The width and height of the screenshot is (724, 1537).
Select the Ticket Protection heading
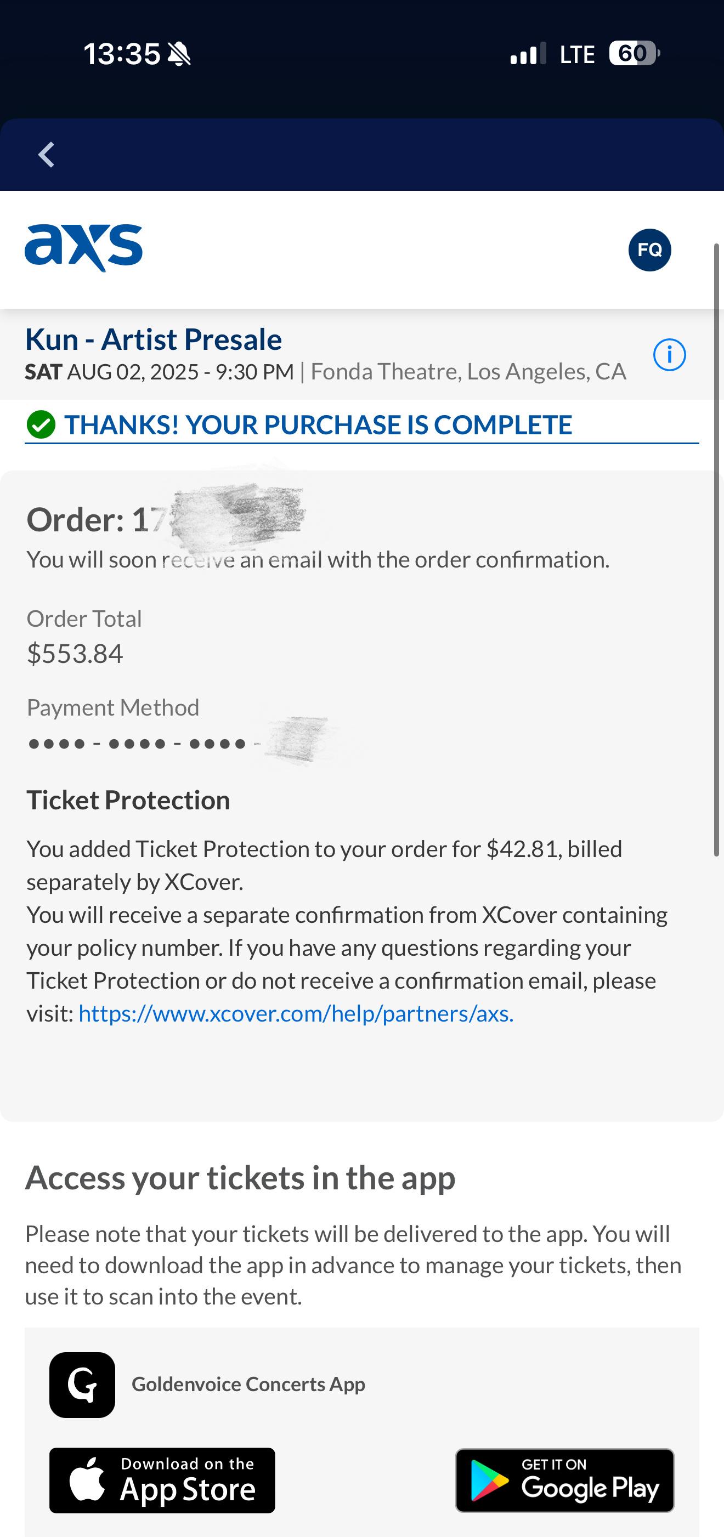click(128, 800)
